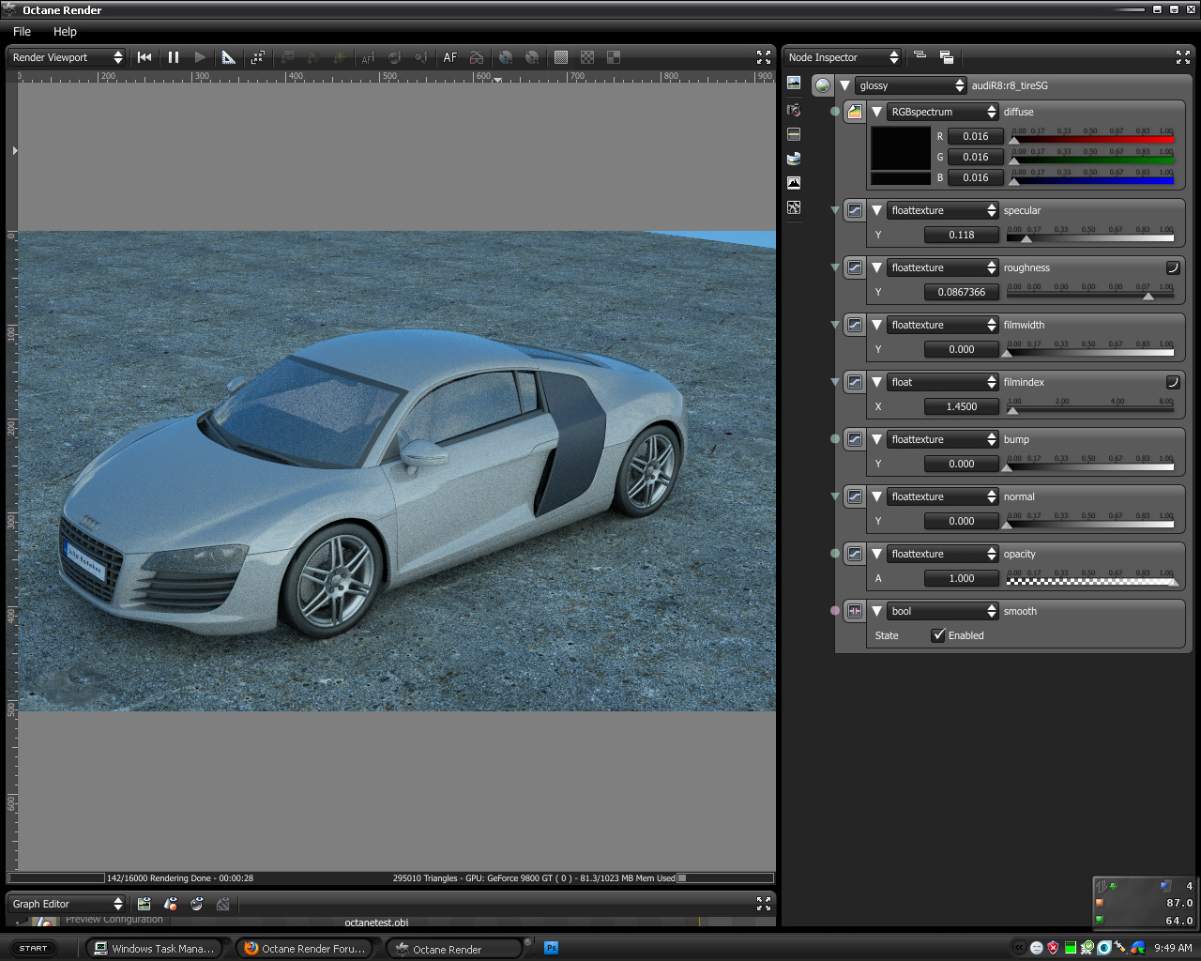Uncheck the smooth Enabled checkbox
The width and height of the screenshot is (1201, 961).
[x=938, y=635]
